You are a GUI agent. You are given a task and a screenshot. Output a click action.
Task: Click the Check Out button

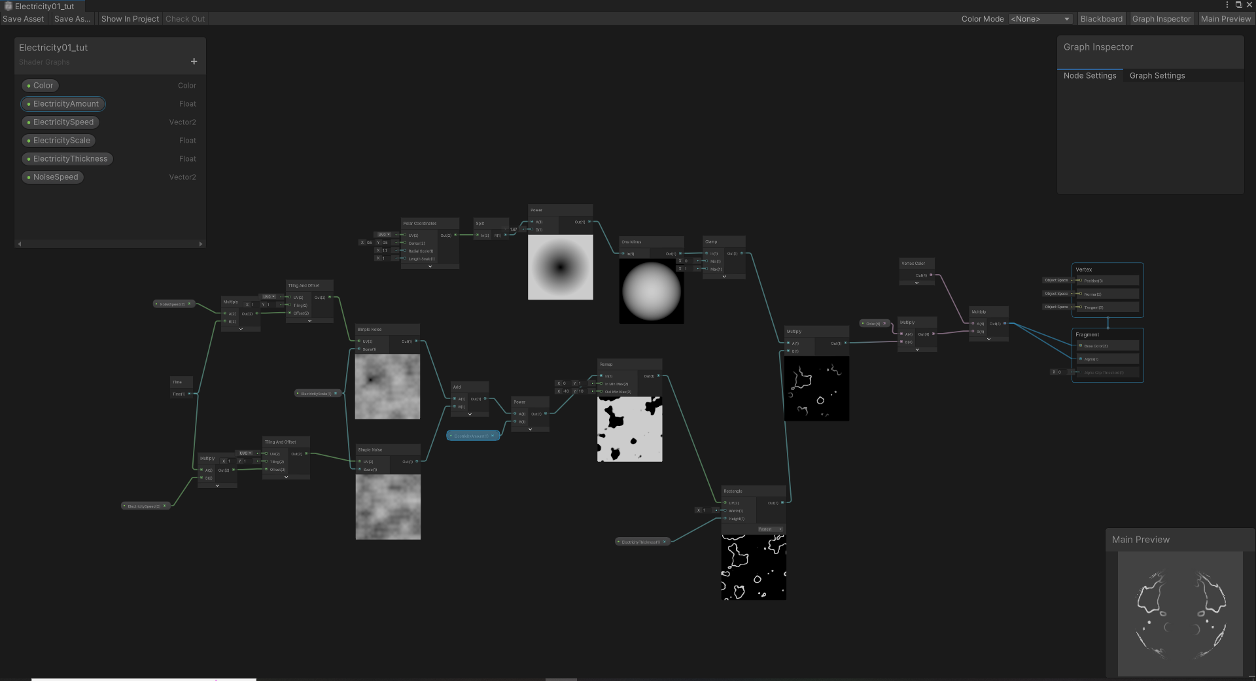(x=185, y=19)
